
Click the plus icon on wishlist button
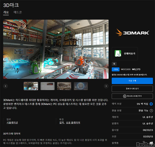click(125, 96)
